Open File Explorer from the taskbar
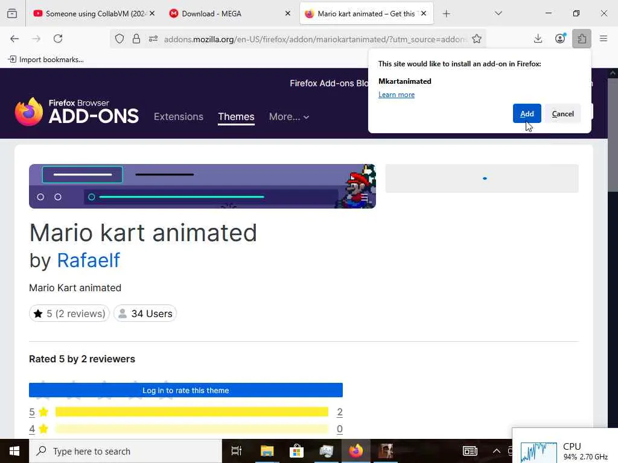 [267, 451]
